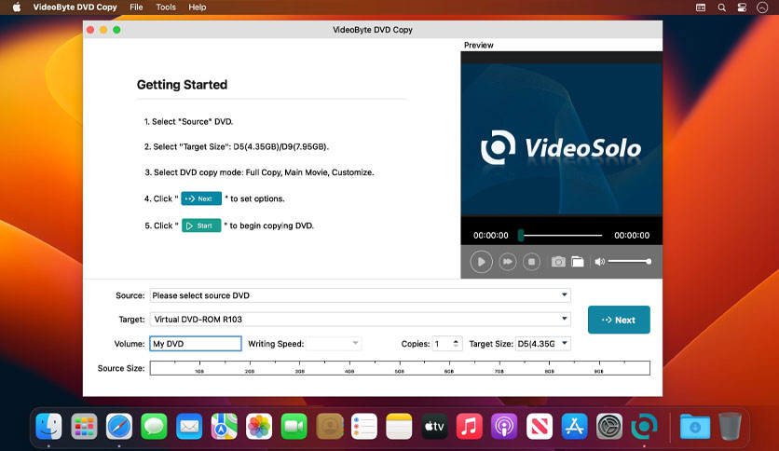Click the VideoSolo preview image
This screenshot has width=779, height=451.
[561, 139]
